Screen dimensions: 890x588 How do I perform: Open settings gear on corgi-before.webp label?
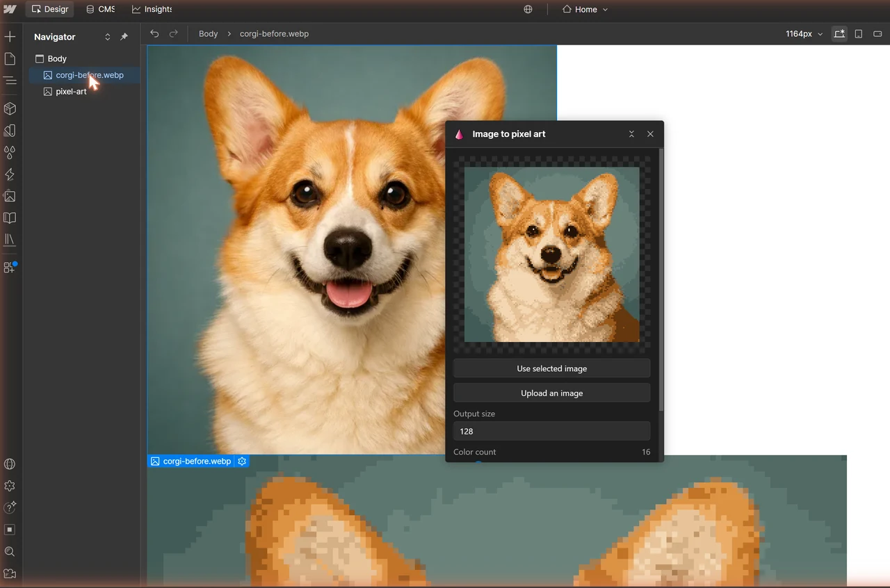pyautogui.click(x=242, y=461)
